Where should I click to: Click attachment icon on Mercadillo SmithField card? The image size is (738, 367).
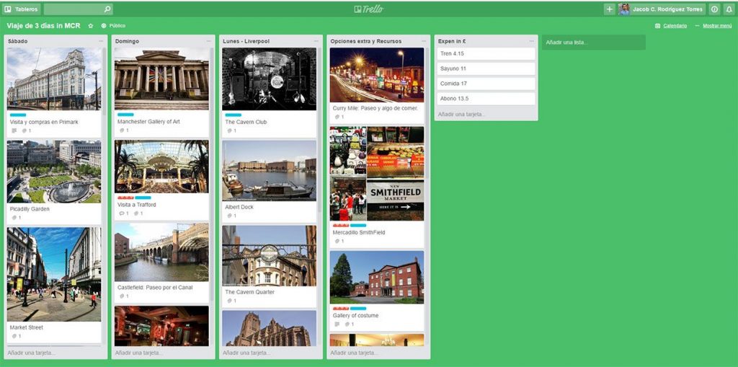339,242
